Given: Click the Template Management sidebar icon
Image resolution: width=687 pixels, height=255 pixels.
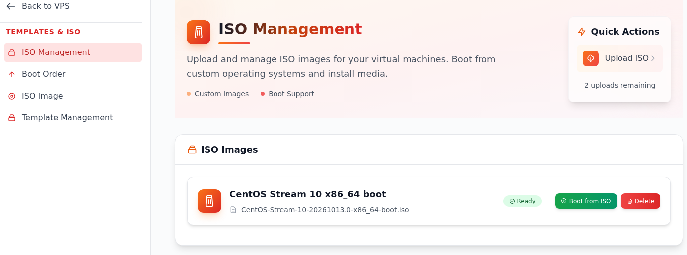Looking at the screenshot, I should (12, 118).
